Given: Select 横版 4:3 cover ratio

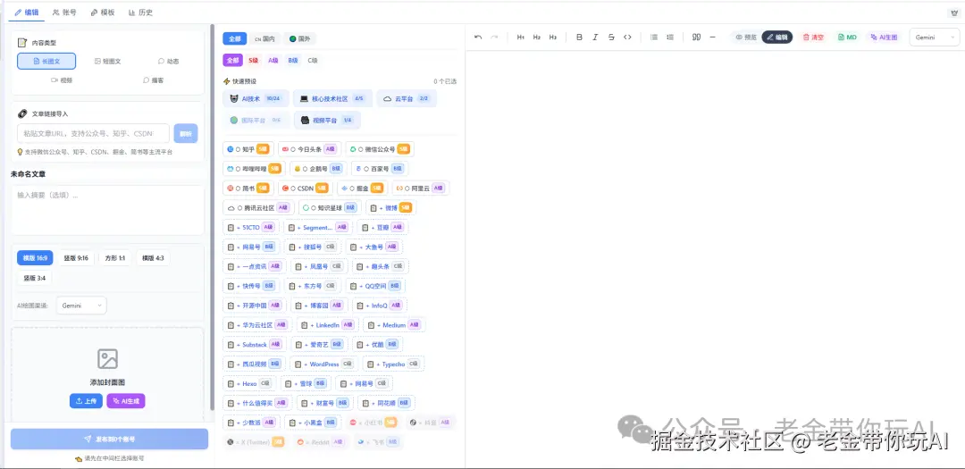Looking at the screenshot, I should (154, 258).
